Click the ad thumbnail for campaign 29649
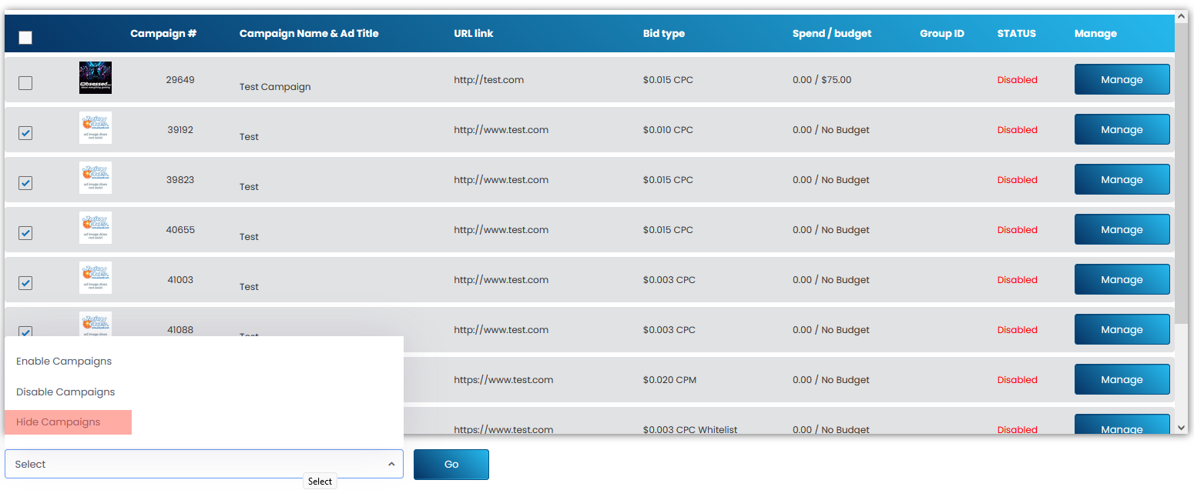Screen dimensions: 1194x490 coord(96,78)
